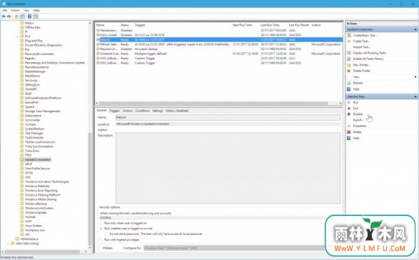Click the Help icon under UpdateOrchestrator actions
419x260 pixels.
click(348, 89)
